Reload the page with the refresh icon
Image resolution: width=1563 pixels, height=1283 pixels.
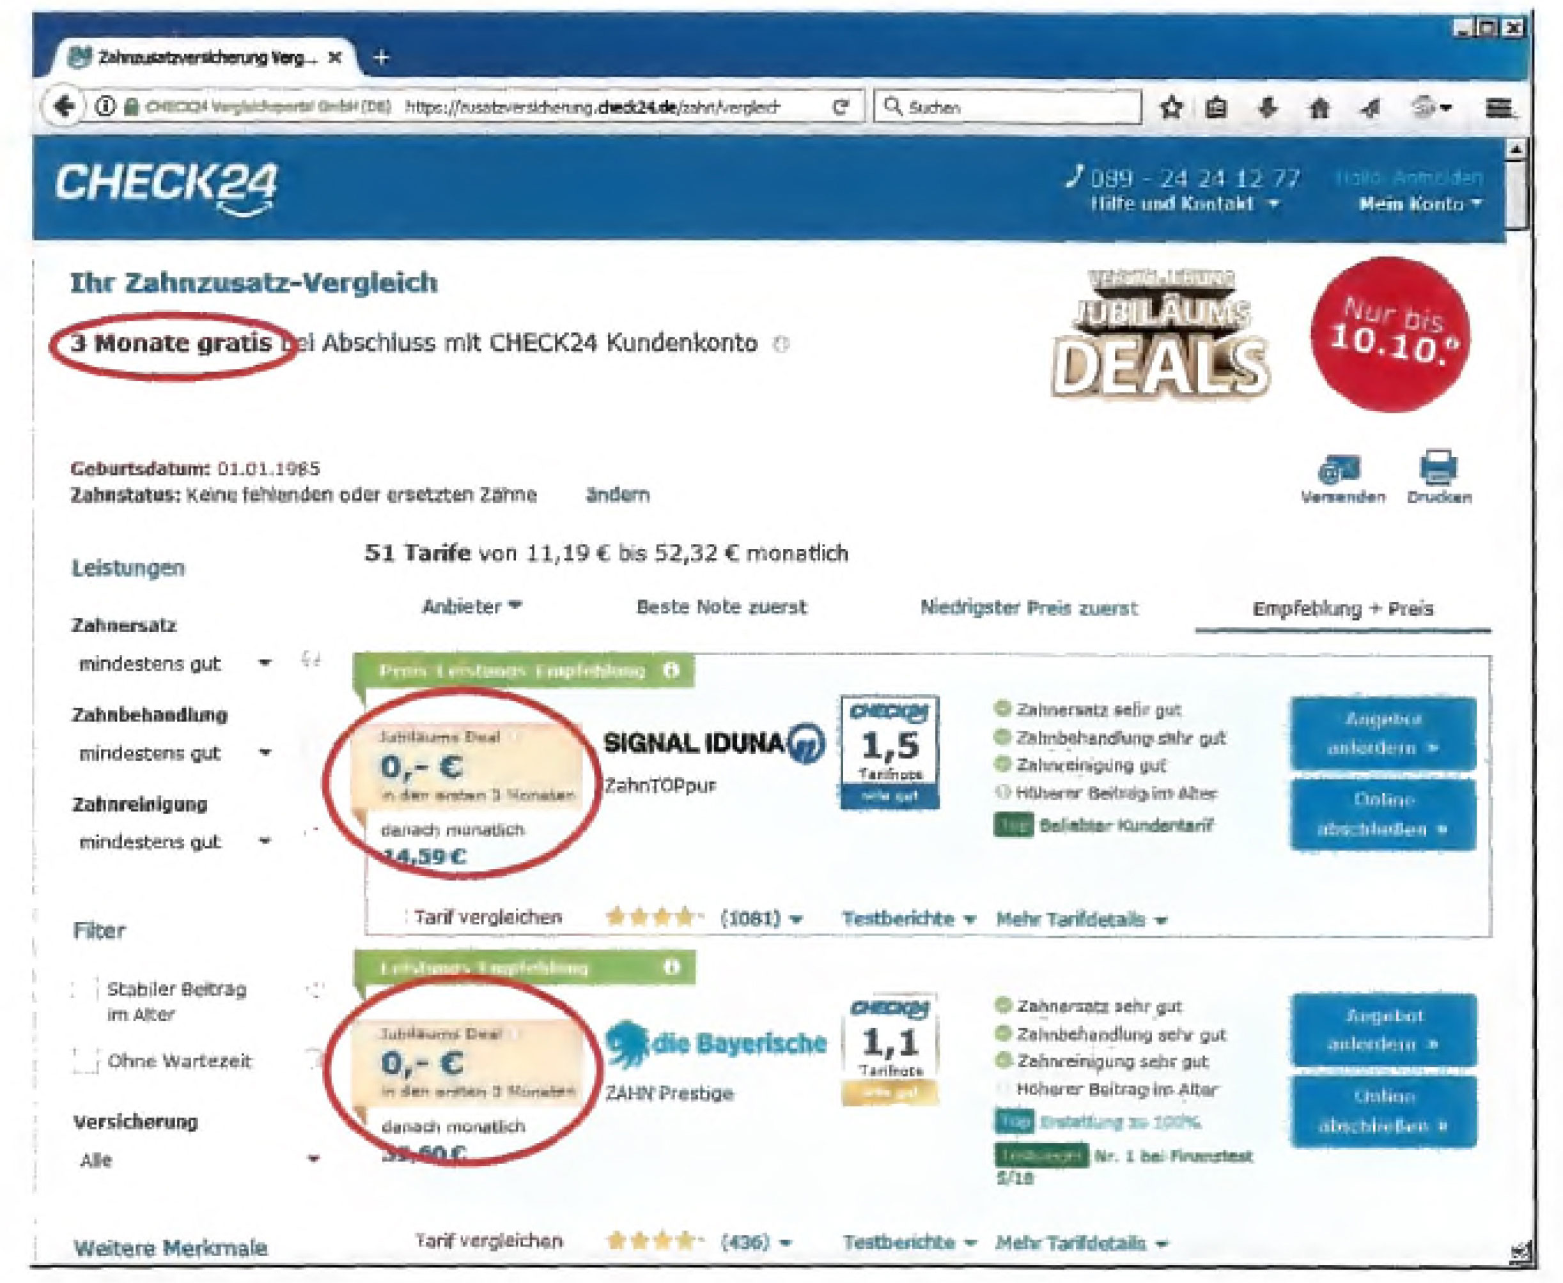click(x=840, y=108)
